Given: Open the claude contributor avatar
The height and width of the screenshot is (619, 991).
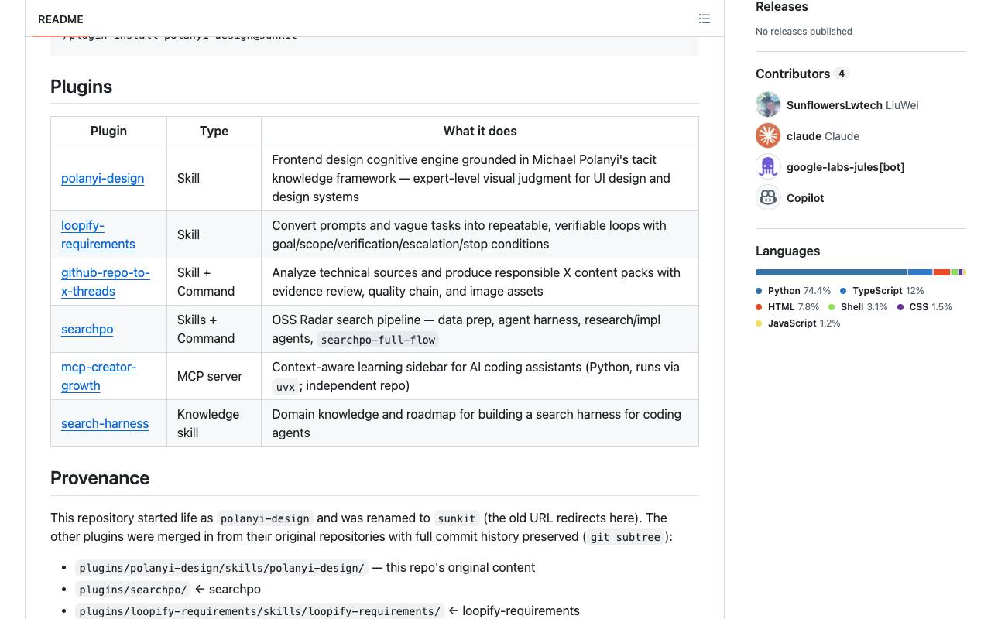Looking at the screenshot, I should click(x=768, y=135).
